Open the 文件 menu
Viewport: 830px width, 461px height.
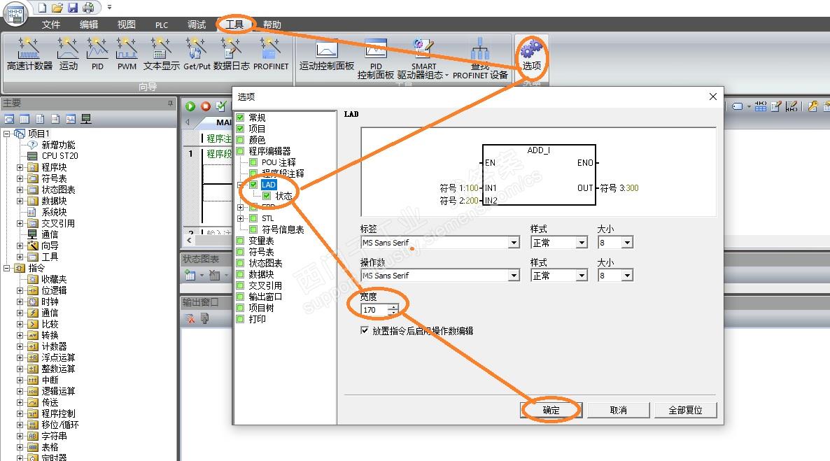pyautogui.click(x=51, y=24)
